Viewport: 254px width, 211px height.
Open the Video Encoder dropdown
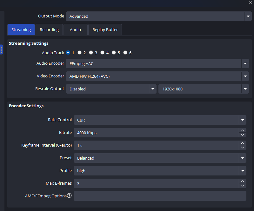[157, 76]
